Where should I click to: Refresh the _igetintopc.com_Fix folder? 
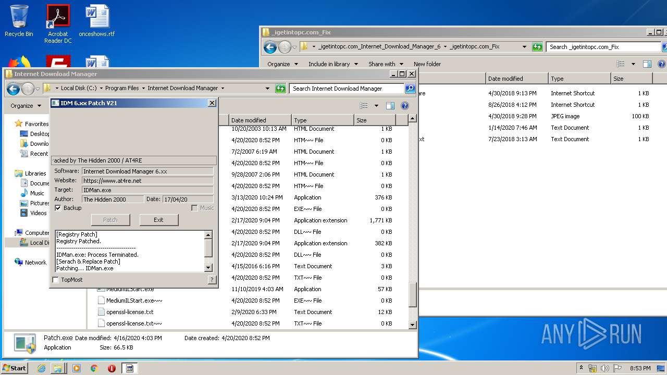(537, 47)
